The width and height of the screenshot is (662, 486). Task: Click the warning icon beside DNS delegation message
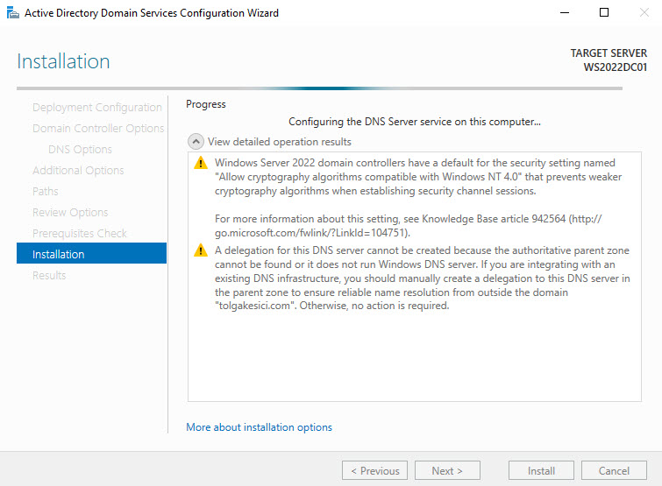tap(201, 250)
